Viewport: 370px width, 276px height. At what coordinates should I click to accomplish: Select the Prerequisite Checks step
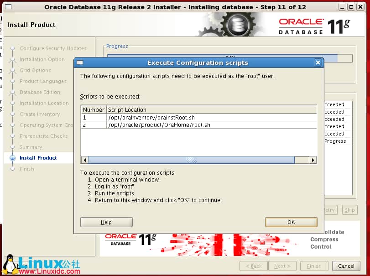point(43,136)
